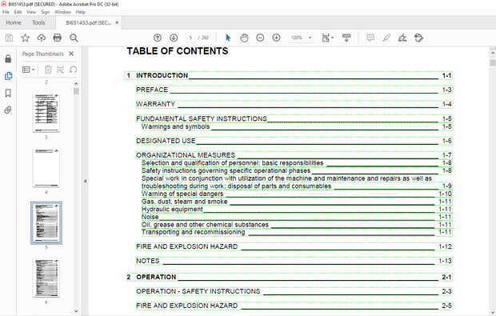Open the comment sticky note tool

[x=370, y=38]
